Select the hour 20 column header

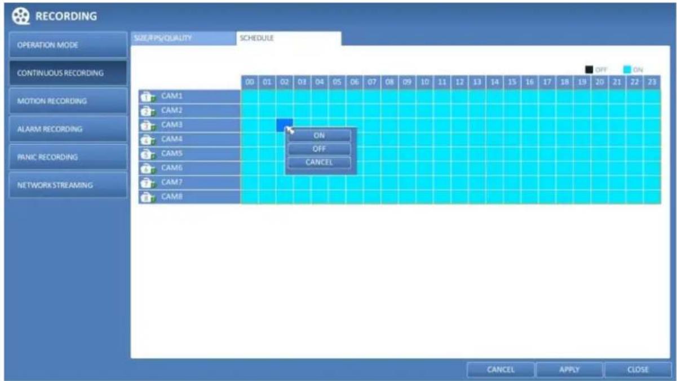point(600,82)
